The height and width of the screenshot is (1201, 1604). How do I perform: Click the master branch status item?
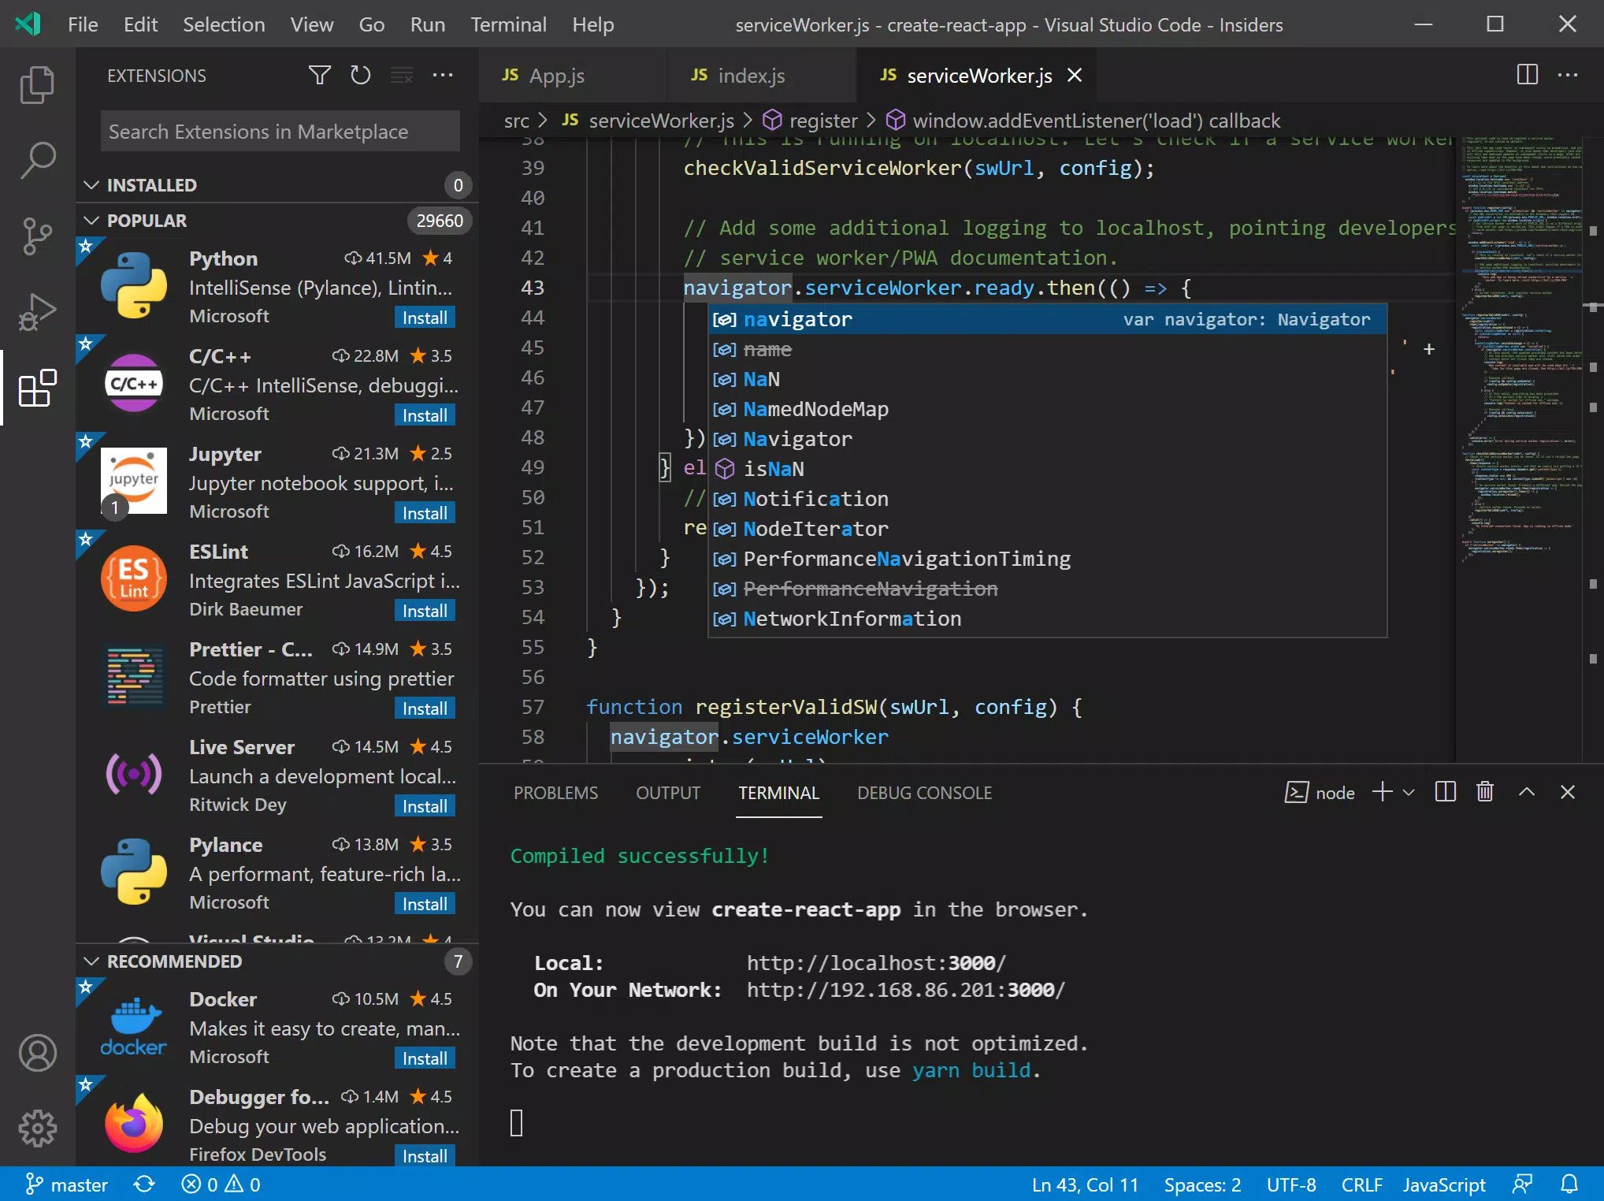tap(66, 1184)
